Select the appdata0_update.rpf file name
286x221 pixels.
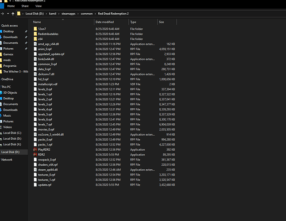coord(51,54)
